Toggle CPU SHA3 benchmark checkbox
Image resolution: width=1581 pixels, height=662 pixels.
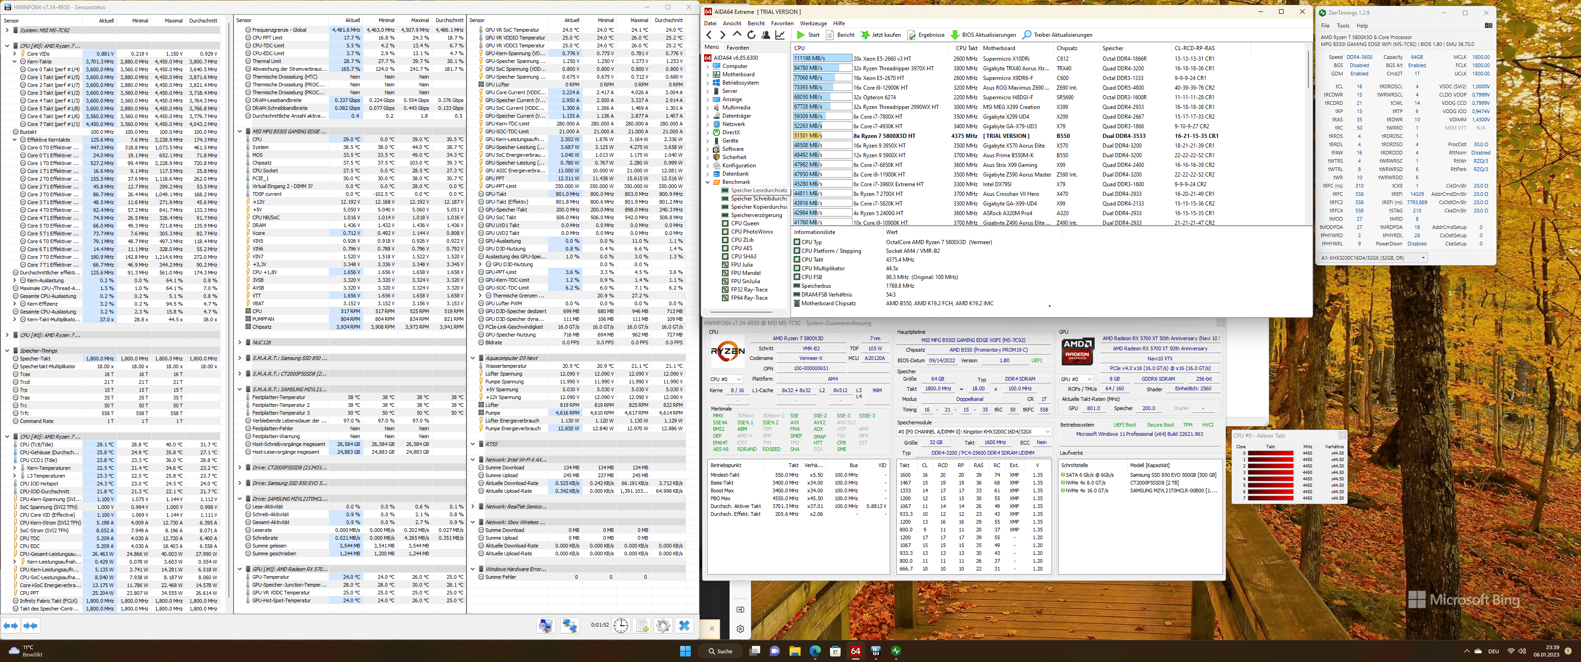[725, 257]
